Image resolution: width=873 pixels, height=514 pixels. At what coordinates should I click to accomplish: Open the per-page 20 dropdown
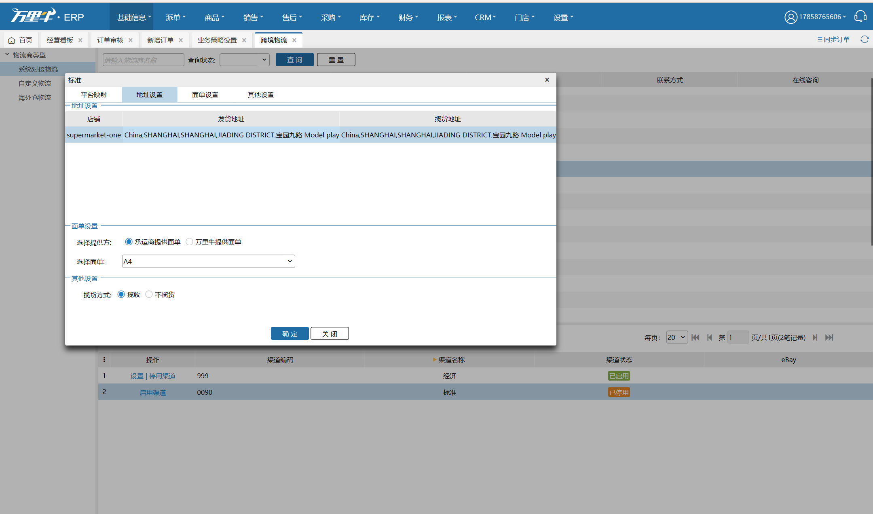[x=677, y=337]
